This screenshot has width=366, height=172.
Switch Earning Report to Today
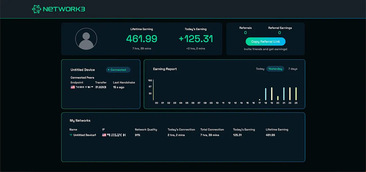[260, 69]
